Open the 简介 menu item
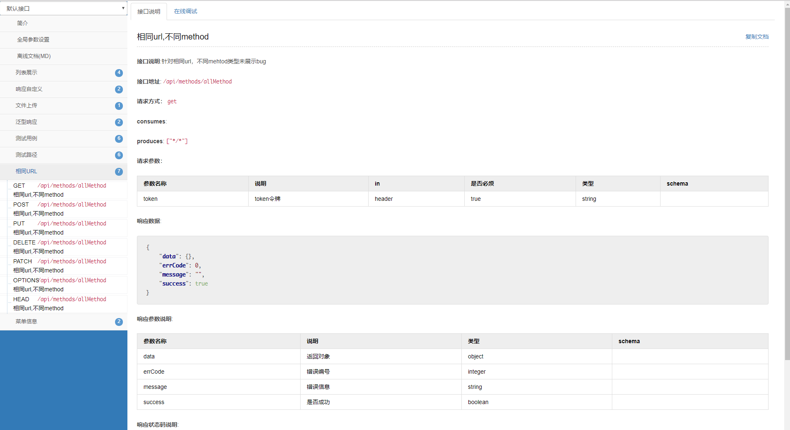 (x=63, y=23)
